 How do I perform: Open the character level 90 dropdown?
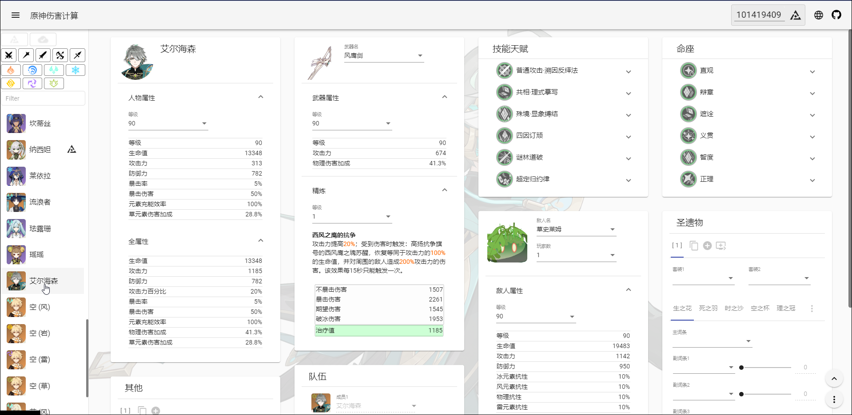168,124
